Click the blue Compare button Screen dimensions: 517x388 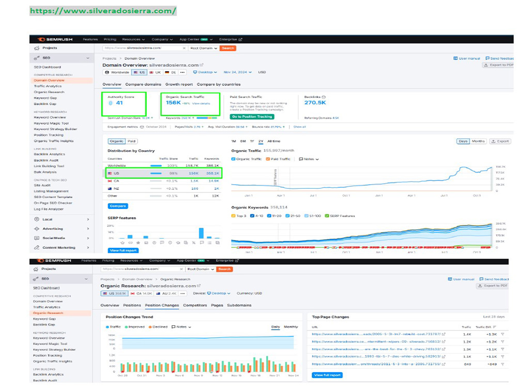pos(118,206)
